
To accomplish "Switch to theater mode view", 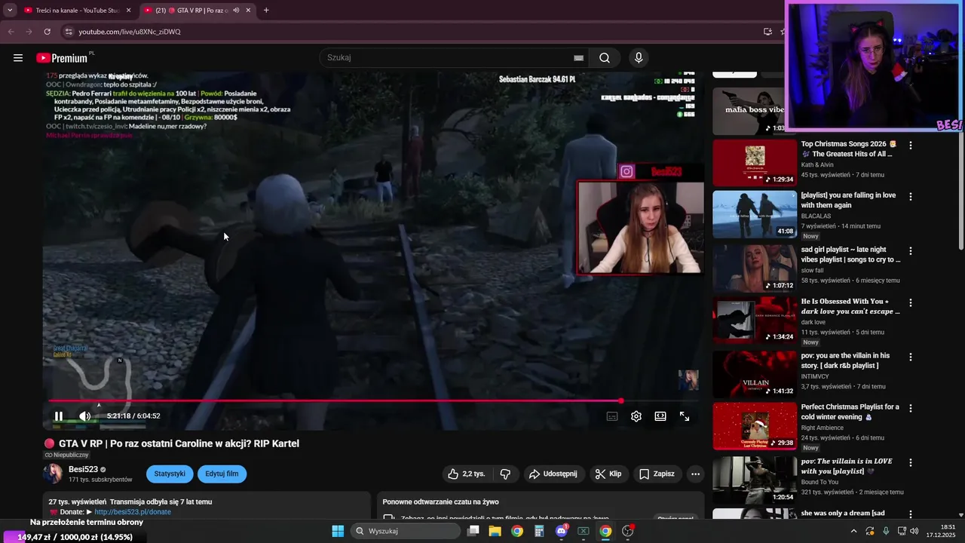I will coord(660,416).
